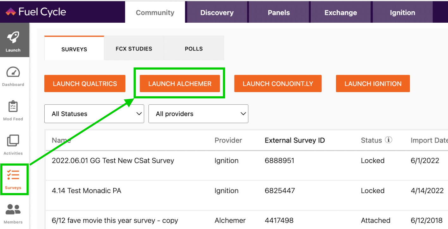Sort by External Survey ID column header
Screen dimensions: 448x229
295,140
